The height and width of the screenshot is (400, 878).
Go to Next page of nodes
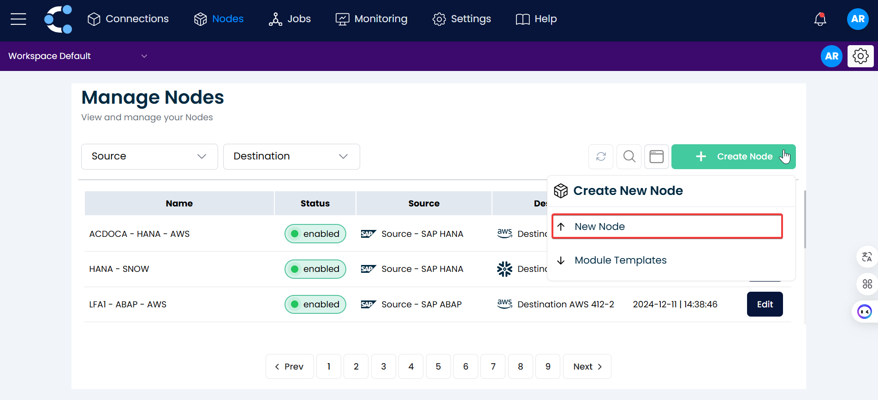[587, 367]
